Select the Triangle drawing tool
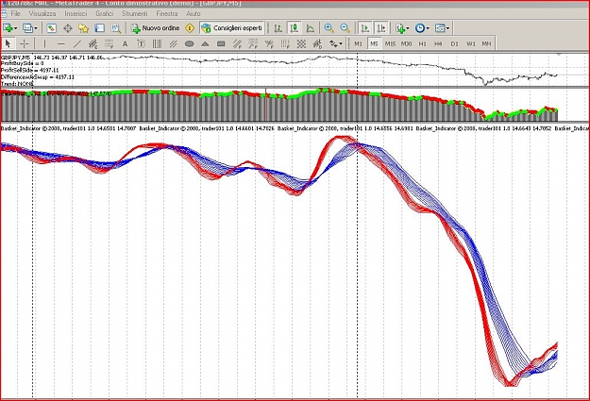This screenshot has width=590, height=401. click(205, 44)
